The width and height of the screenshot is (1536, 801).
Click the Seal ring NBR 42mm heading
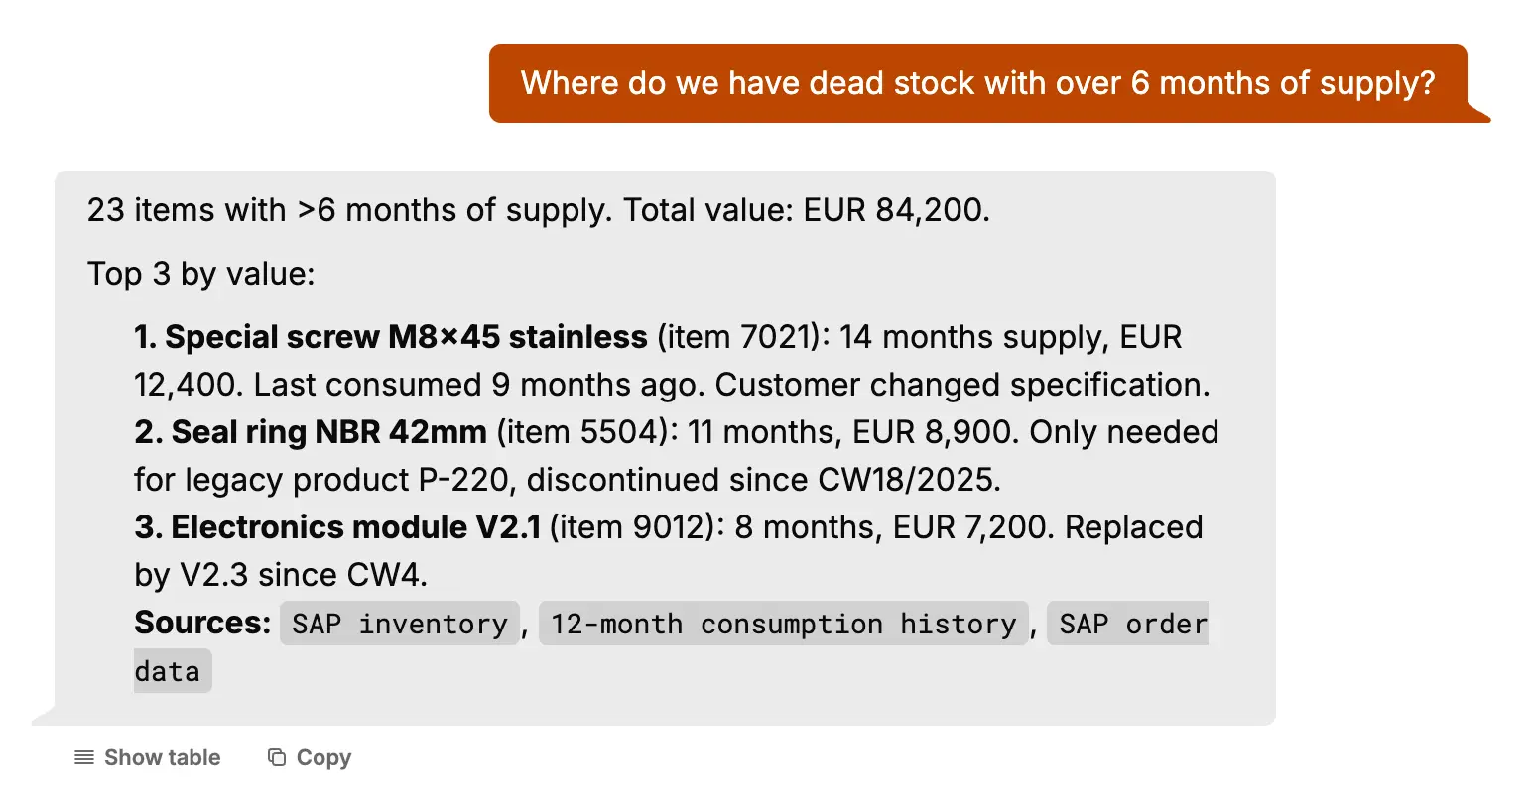[x=328, y=432]
